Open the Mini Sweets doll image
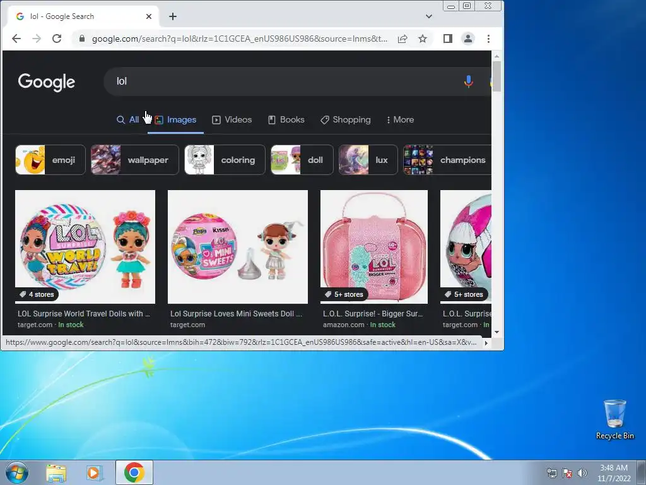Image resolution: width=646 pixels, height=485 pixels. 238,247
